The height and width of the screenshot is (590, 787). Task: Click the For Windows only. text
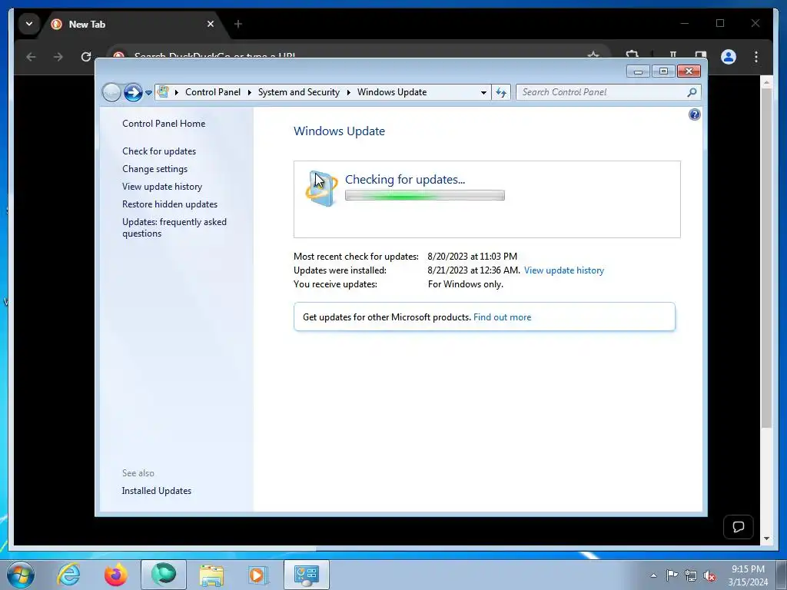(x=465, y=284)
